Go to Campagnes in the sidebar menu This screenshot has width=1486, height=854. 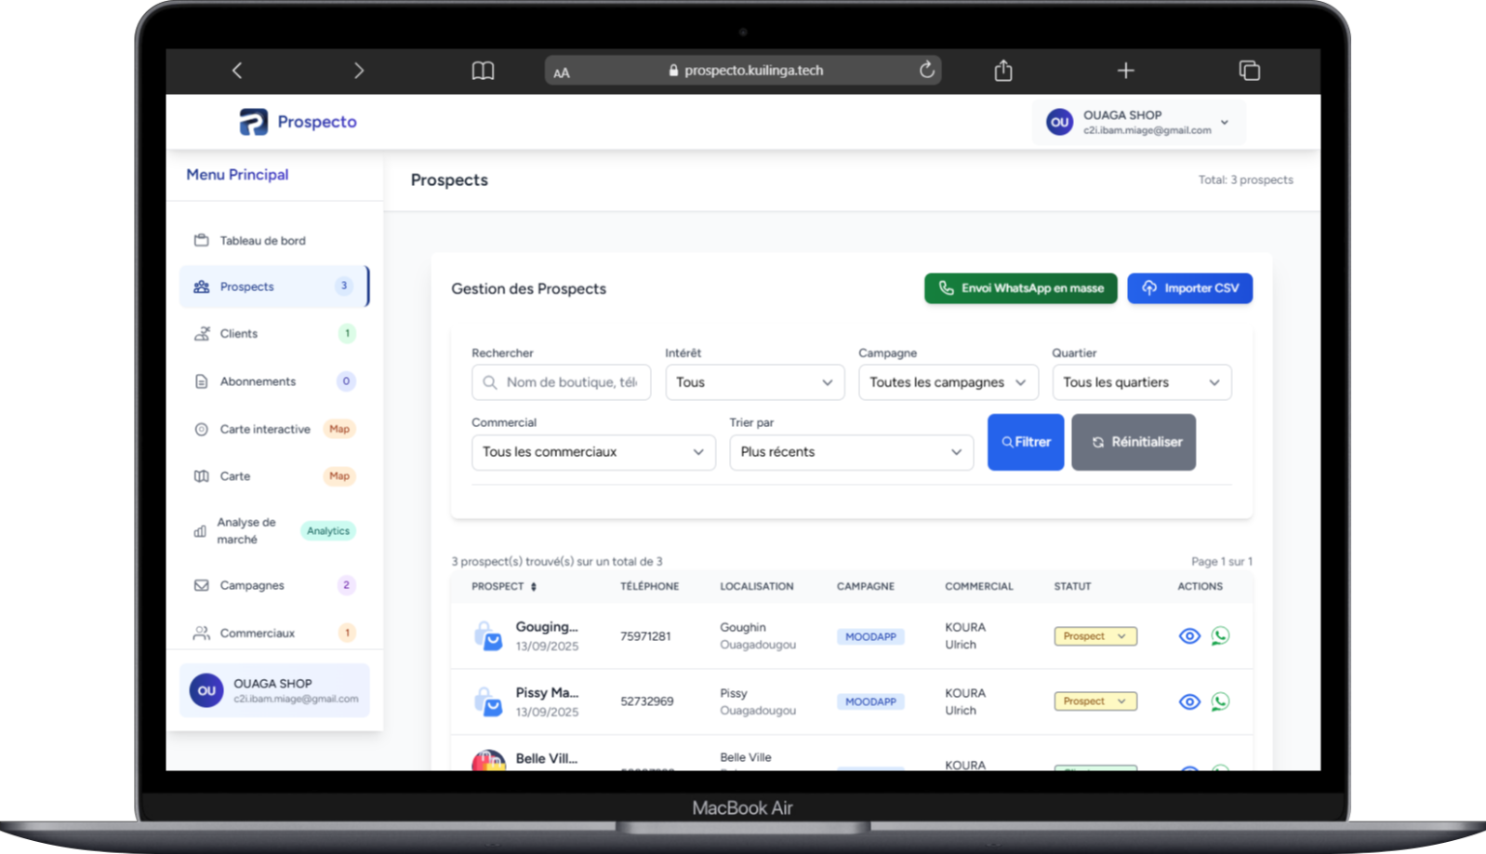click(x=252, y=585)
